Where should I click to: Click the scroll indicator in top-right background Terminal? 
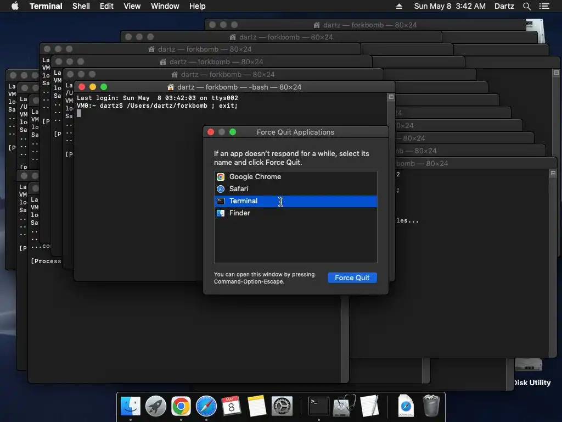tap(557, 73)
